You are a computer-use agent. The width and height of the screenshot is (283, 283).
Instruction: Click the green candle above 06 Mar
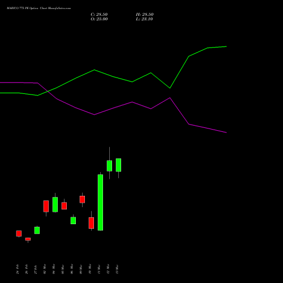[73, 221]
